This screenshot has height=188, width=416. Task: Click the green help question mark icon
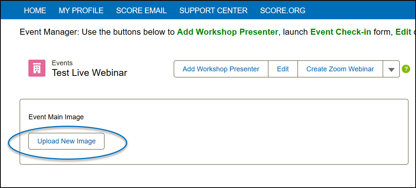[406, 69]
